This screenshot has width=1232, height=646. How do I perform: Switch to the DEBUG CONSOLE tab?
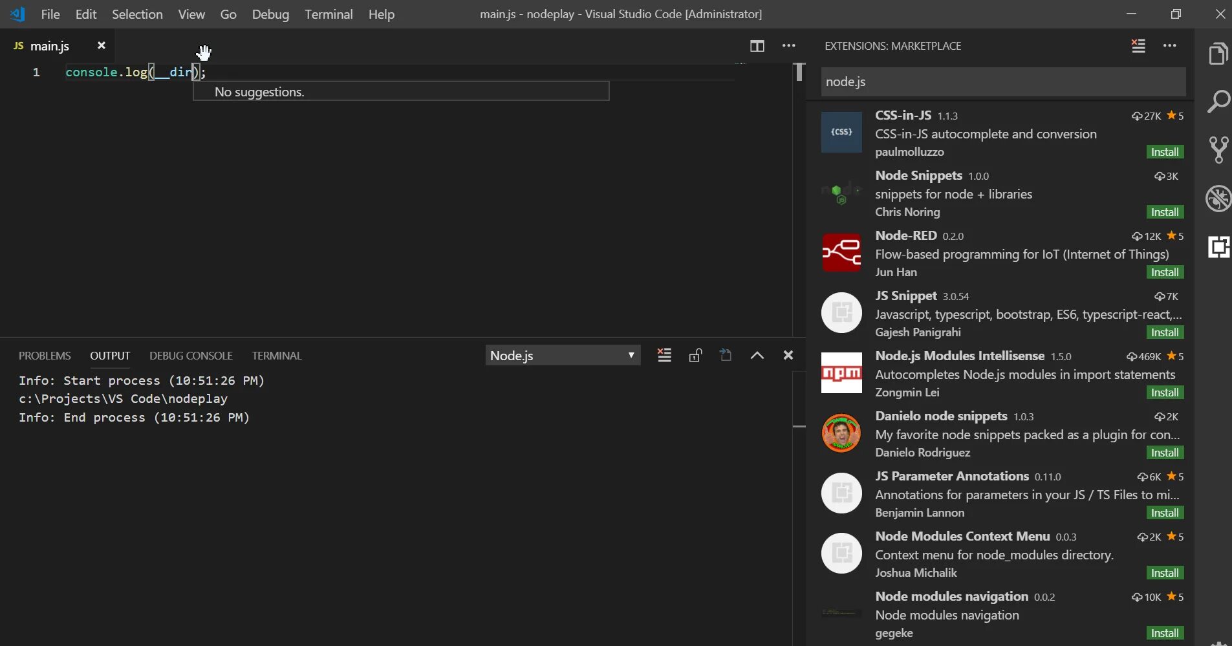[191, 356]
